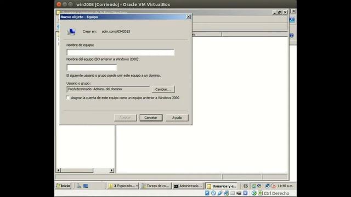Open Ayuda in the new computer dialog
Screen dimensions: 351x197
177,118
